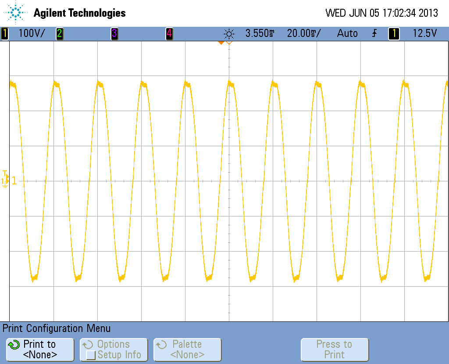
Task: Enable Channel 4 from the status bar
Action: [x=169, y=33]
